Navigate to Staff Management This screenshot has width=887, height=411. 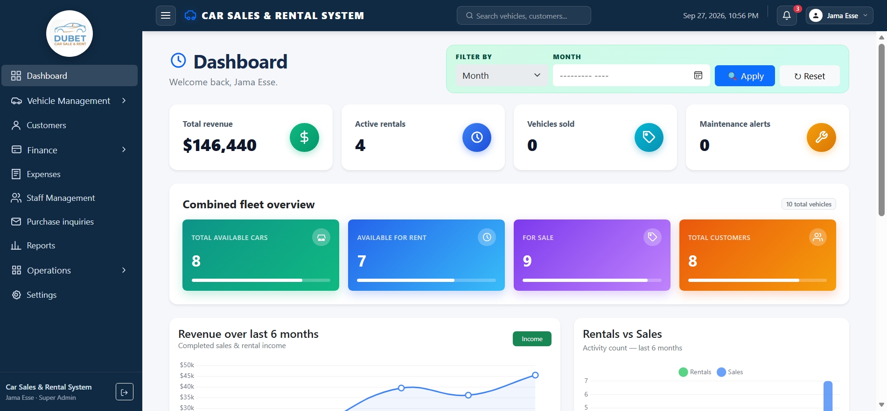(x=70, y=198)
